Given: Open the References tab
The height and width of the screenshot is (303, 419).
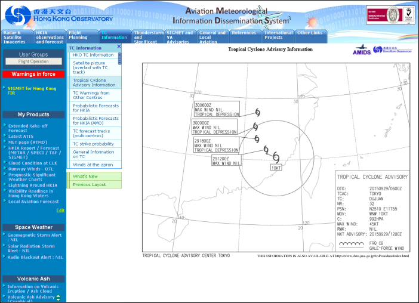Looking at the screenshot, I should click(245, 37).
